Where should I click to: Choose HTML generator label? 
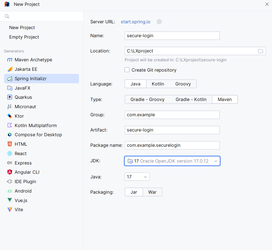point(21,144)
